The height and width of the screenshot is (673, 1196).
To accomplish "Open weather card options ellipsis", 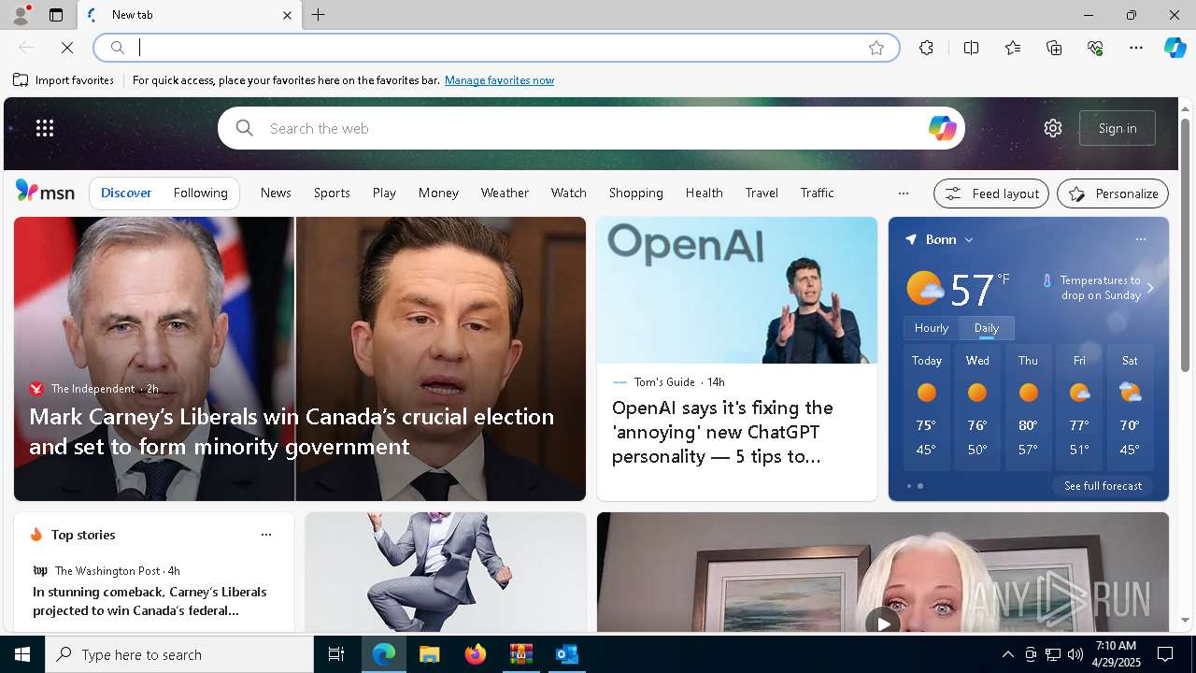I will coord(1140,239).
